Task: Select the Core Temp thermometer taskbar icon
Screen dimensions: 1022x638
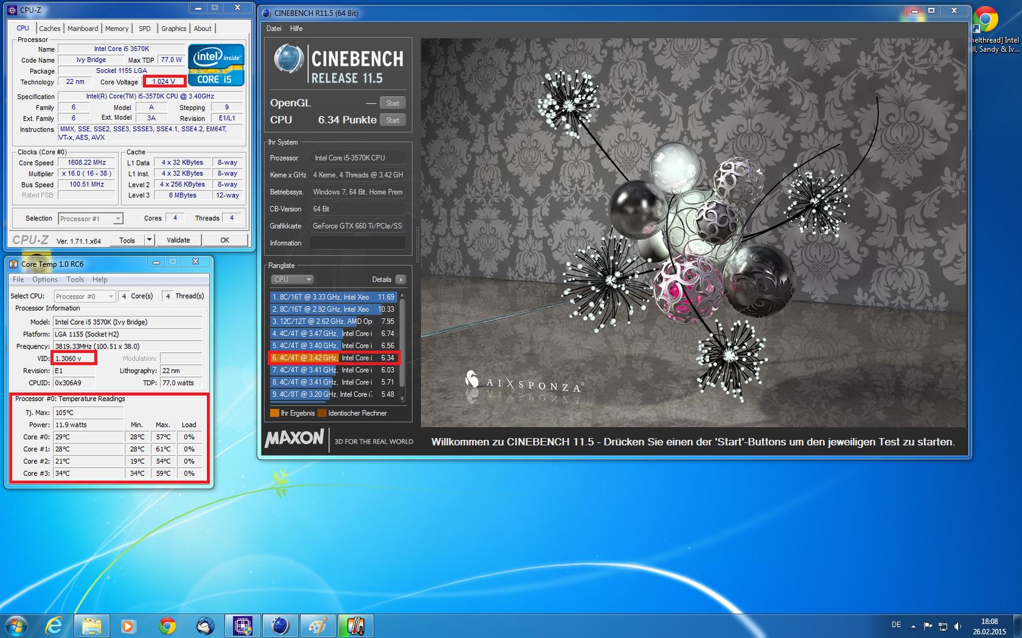Action: 355,625
